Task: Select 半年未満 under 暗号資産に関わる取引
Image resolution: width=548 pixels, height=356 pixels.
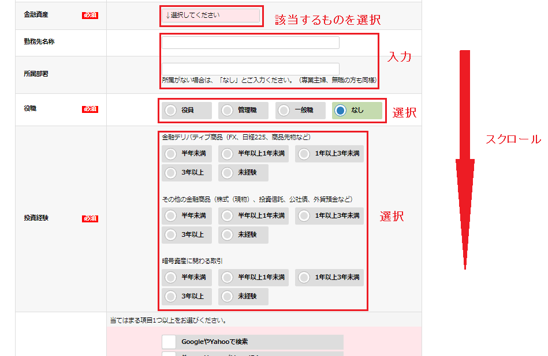Action: click(x=171, y=278)
